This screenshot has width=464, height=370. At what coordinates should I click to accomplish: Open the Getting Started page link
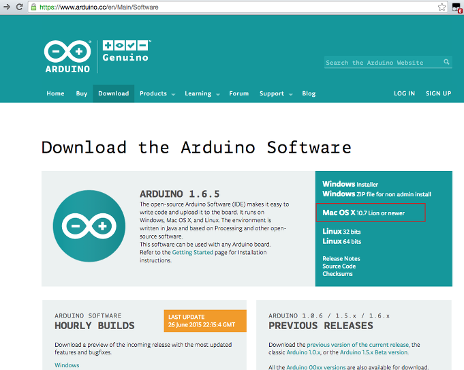pos(193,253)
